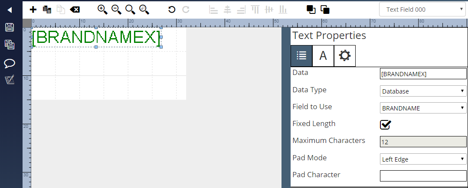Click the Zoom Out magnifier
Screen dimensions: 468x188
click(116, 10)
